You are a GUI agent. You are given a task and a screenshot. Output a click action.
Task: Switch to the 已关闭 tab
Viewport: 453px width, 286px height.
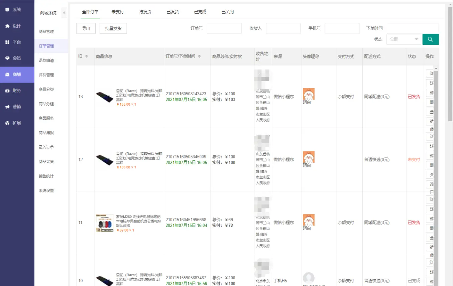pyautogui.click(x=227, y=12)
